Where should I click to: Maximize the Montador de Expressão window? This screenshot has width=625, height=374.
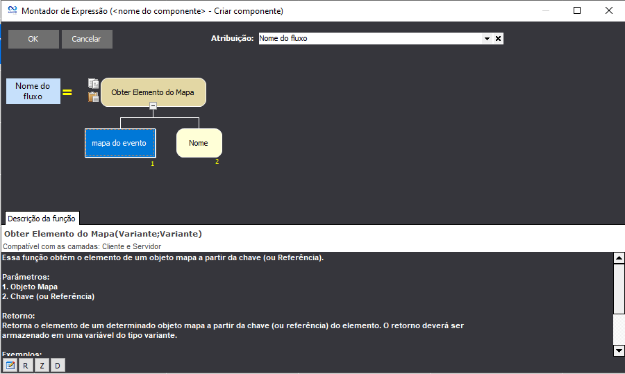(576, 11)
